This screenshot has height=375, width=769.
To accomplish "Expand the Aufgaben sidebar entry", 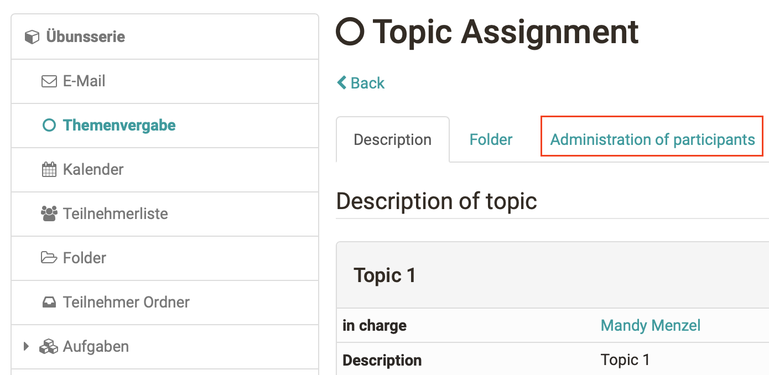I will (26, 346).
